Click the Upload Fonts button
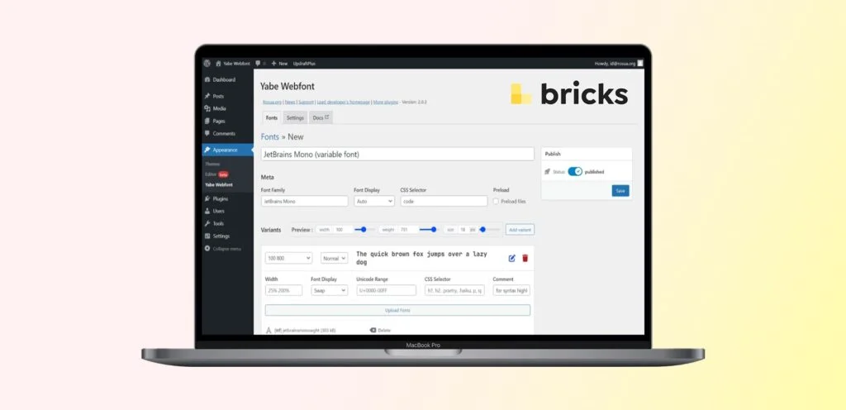Screen dimensions: 846x410 coord(397,310)
